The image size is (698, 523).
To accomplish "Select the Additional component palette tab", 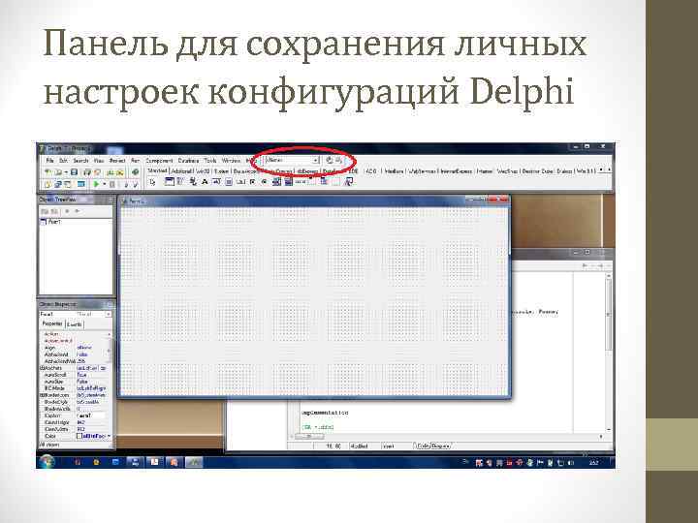I will [x=181, y=170].
